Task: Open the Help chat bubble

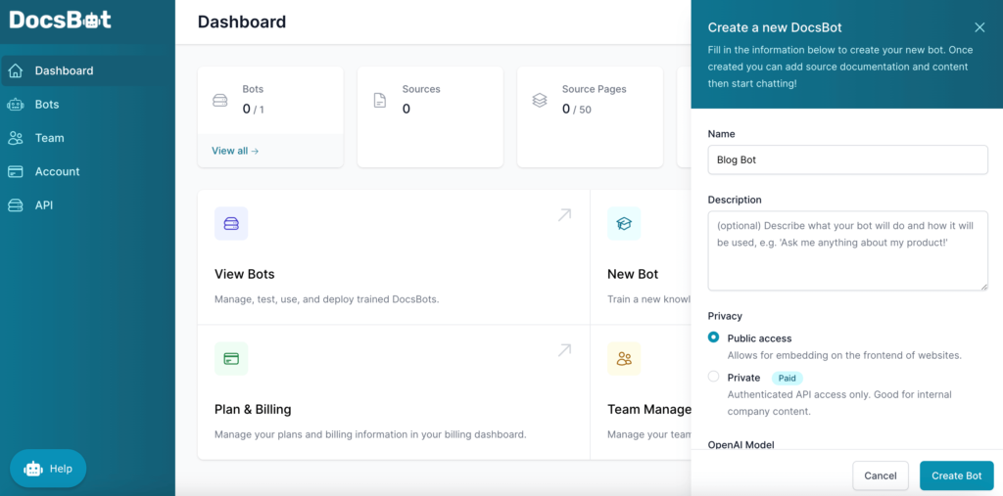Action: tap(48, 469)
